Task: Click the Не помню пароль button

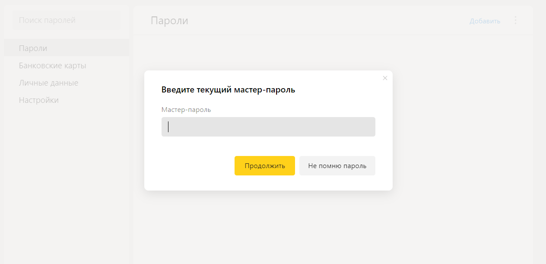Action: 337,166
